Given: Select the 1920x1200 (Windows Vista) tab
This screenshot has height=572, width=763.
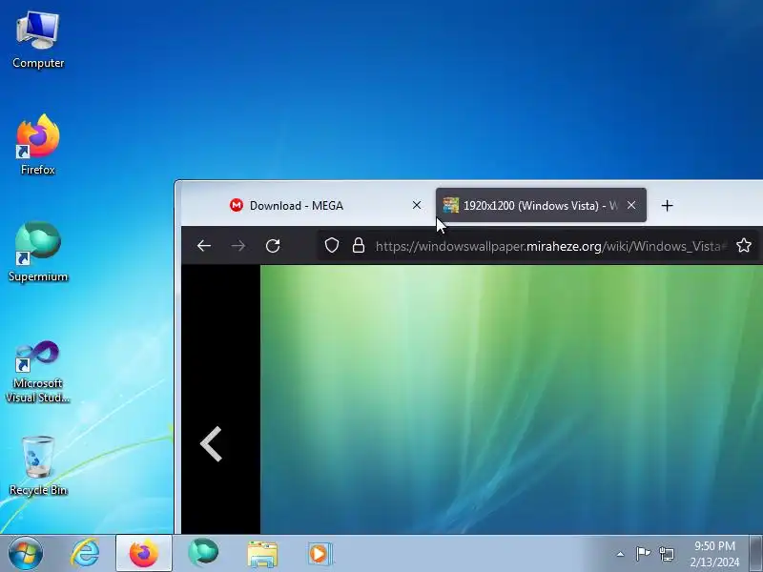Looking at the screenshot, I should (541, 205).
